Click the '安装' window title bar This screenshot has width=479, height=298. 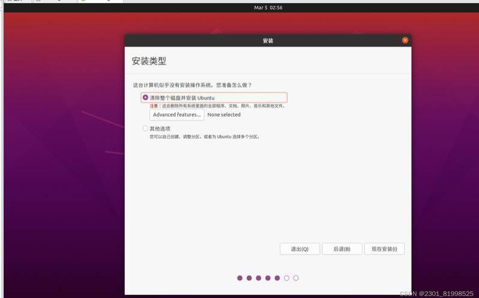[x=268, y=41]
